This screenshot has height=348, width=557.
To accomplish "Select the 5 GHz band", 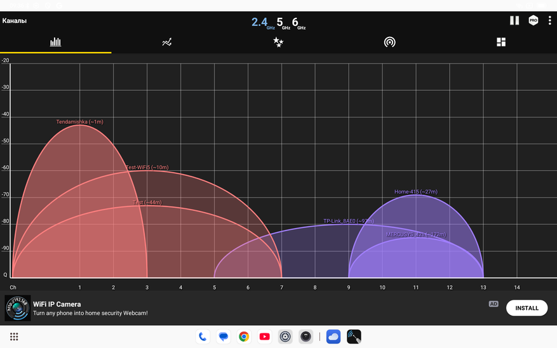I will pos(283,23).
